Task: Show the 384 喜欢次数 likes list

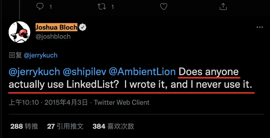Action: click(x=113, y=126)
